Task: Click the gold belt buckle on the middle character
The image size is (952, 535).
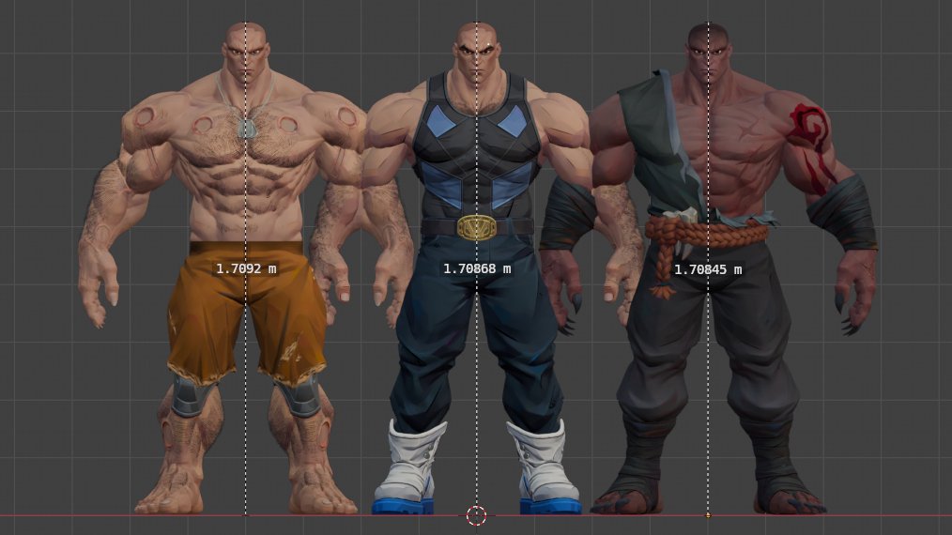Action: 477,227
